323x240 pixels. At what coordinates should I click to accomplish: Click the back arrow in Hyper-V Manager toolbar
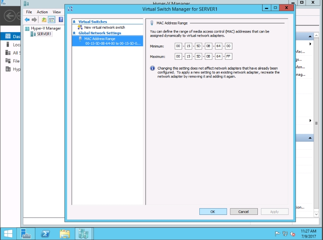point(27,20)
